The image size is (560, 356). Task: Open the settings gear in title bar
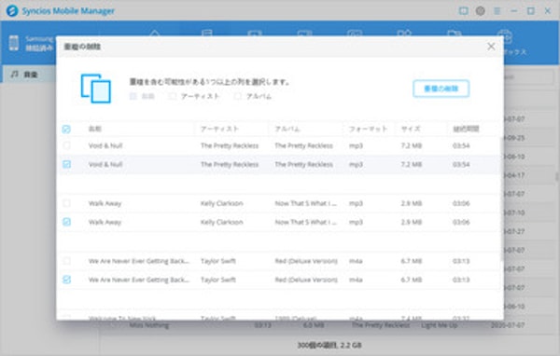tap(480, 11)
